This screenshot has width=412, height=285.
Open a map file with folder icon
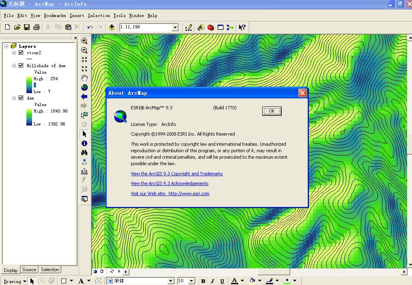pyautogui.click(x=17, y=27)
